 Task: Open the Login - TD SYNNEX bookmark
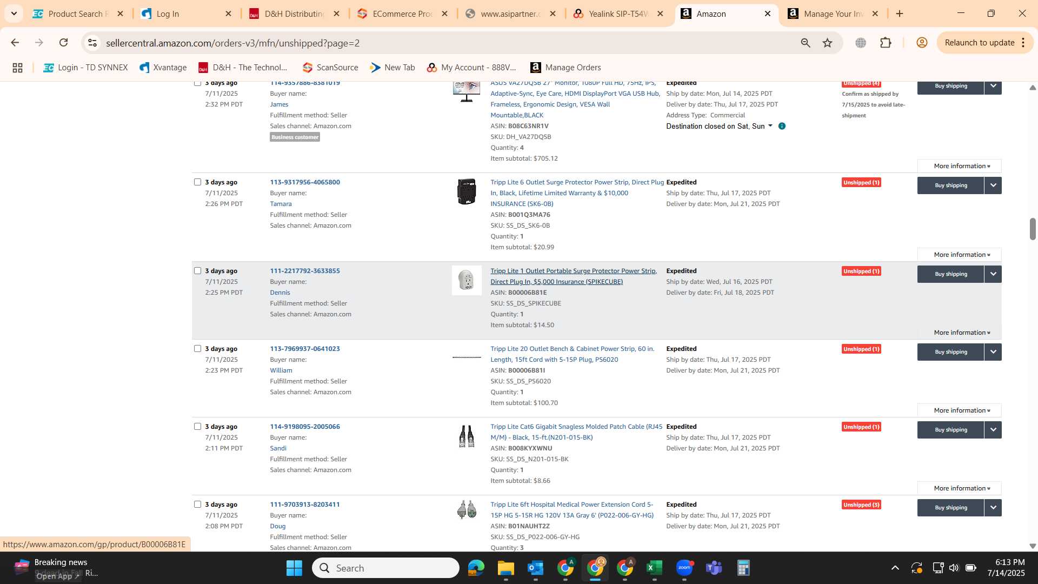[x=85, y=68]
